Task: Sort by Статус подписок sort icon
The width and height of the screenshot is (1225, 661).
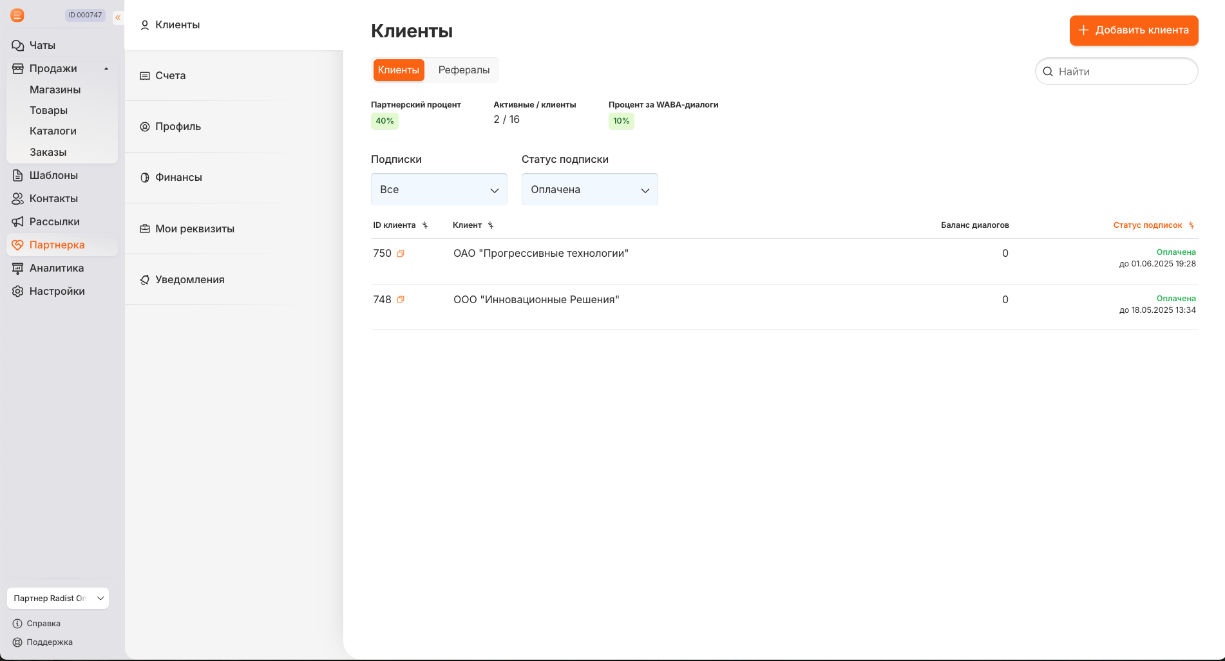Action: coord(1191,225)
